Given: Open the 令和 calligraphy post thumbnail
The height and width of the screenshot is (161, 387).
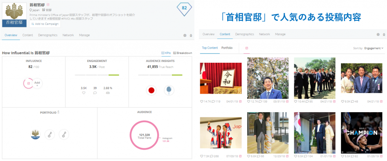Looking at the screenshot, I should [220, 78].
